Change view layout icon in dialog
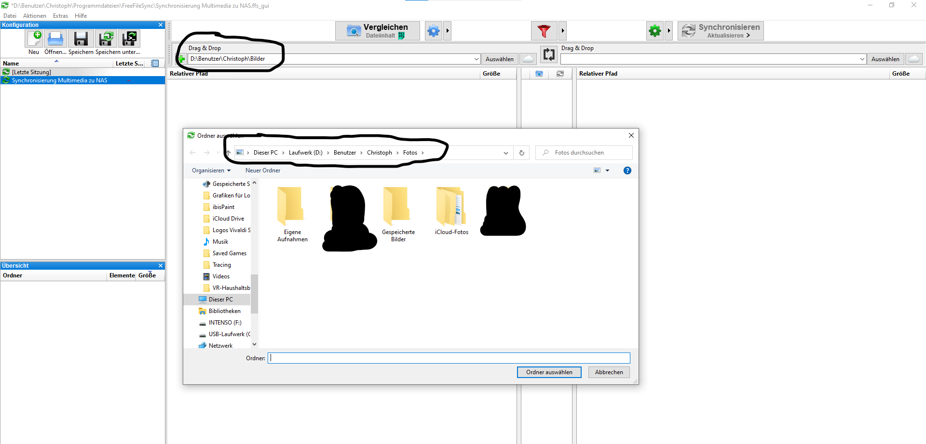926x444 pixels. (x=597, y=170)
